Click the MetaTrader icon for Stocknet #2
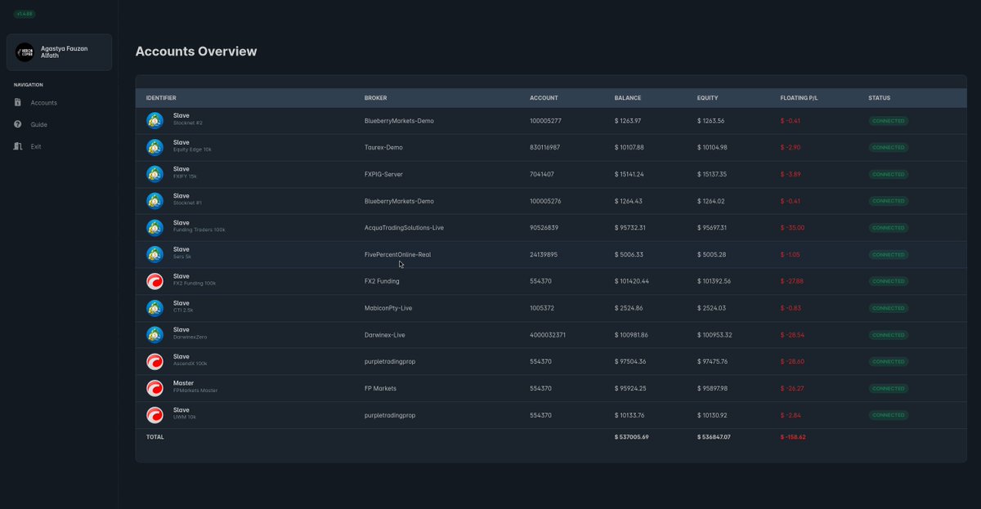This screenshot has width=981, height=509. (x=155, y=120)
